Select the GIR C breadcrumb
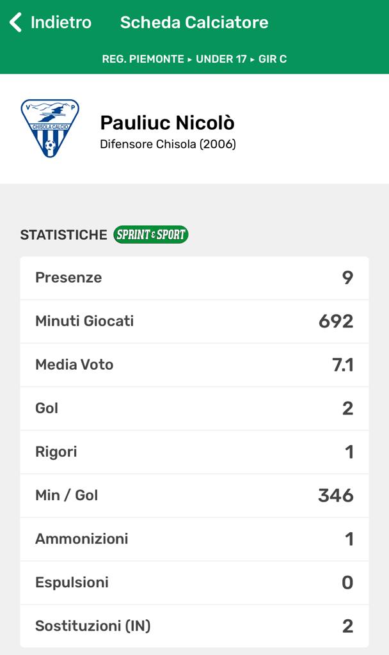389x655 pixels. pos(273,59)
